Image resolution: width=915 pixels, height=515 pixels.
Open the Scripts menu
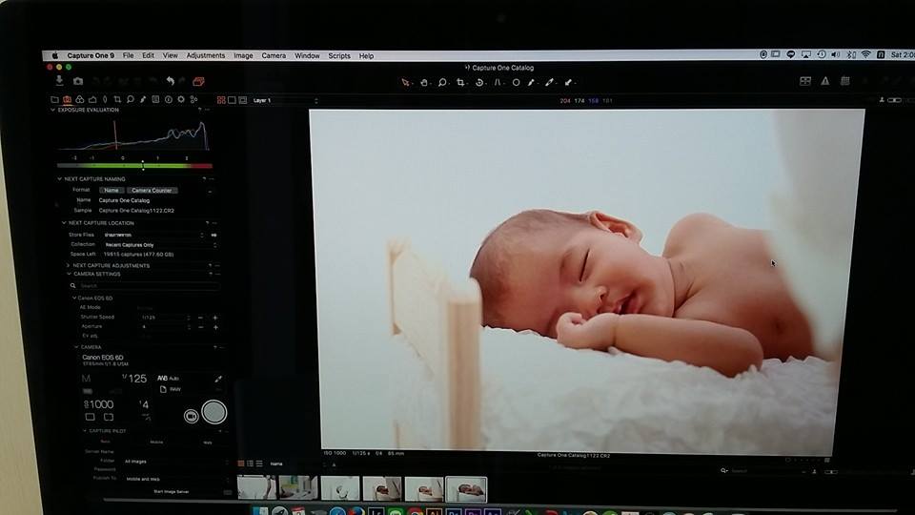click(339, 56)
